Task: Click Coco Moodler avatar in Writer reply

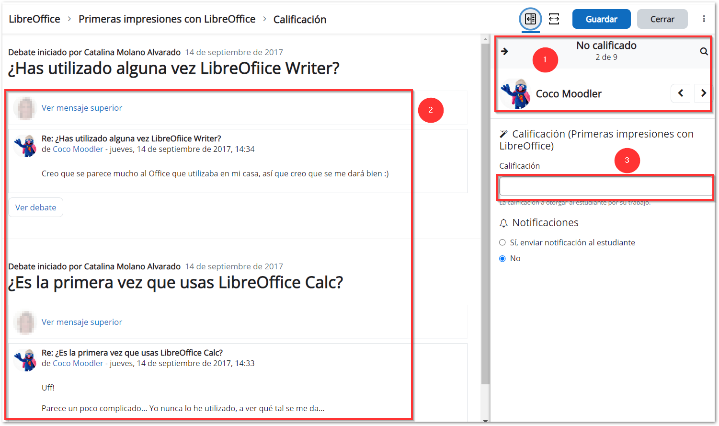Action: point(25,145)
